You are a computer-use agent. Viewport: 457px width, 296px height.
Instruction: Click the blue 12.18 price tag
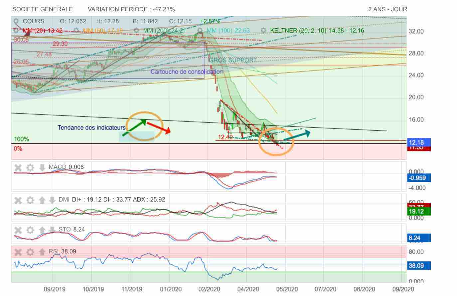[x=419, y=142]
